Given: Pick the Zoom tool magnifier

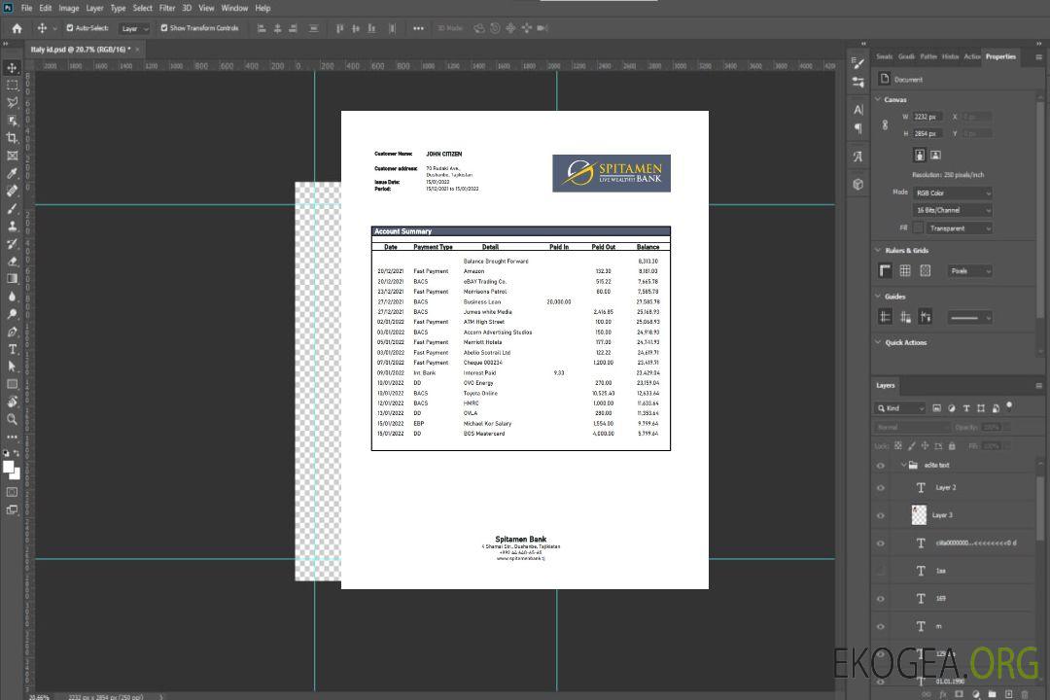Looking at the screenshot, I should [12, 419].
